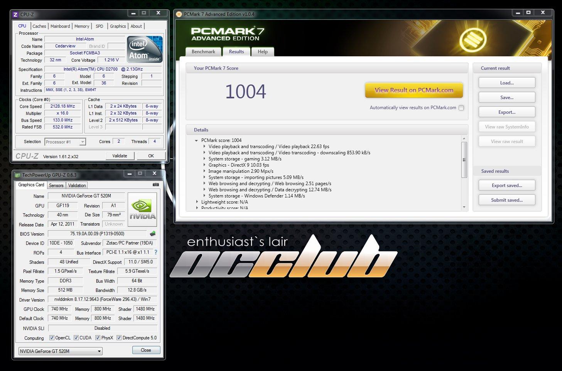This screenshot has width=562, height=371.
Task: Click the PCMark 7 title bar icon
Action: [x=179, y=14]
